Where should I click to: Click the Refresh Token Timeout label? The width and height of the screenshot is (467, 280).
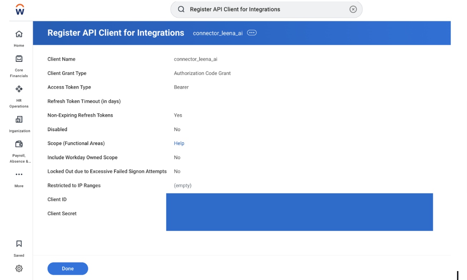click(84, 101)
